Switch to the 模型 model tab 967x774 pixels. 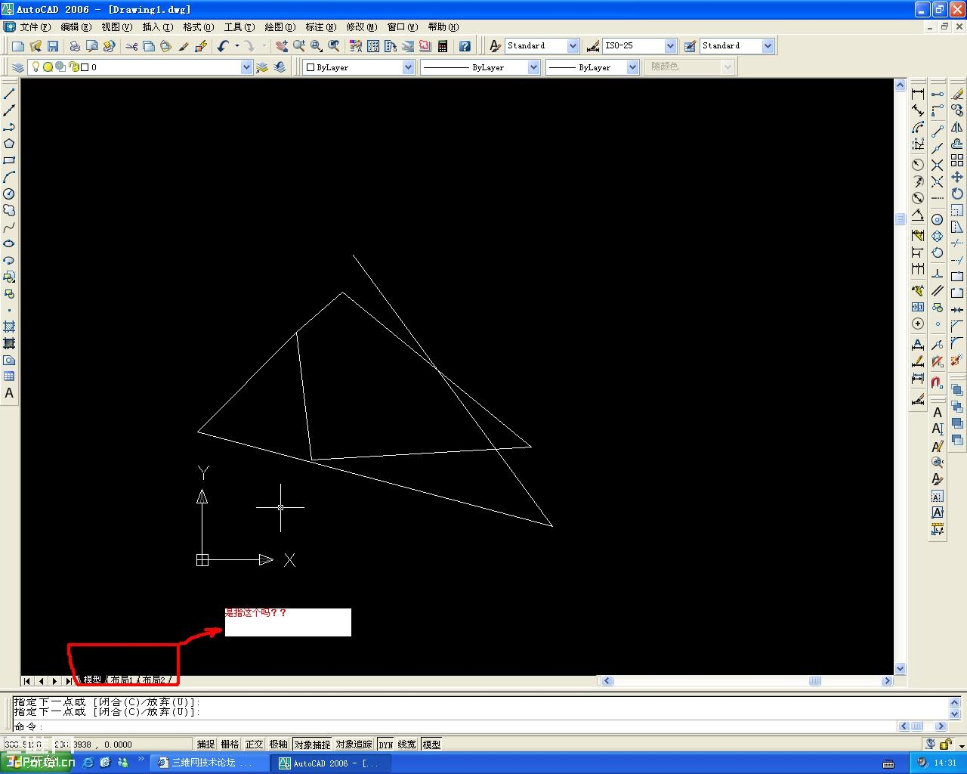click(91, 680)
